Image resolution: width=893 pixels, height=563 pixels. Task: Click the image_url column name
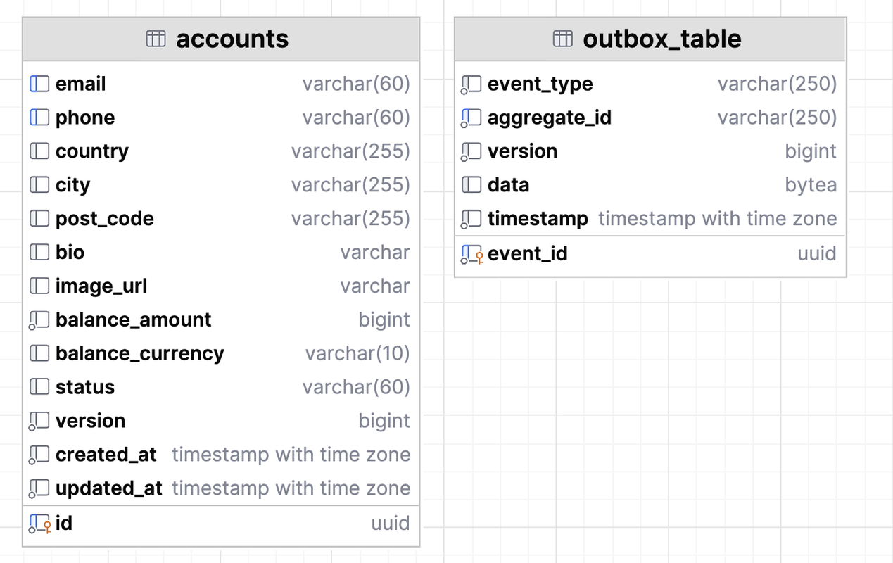101,286
